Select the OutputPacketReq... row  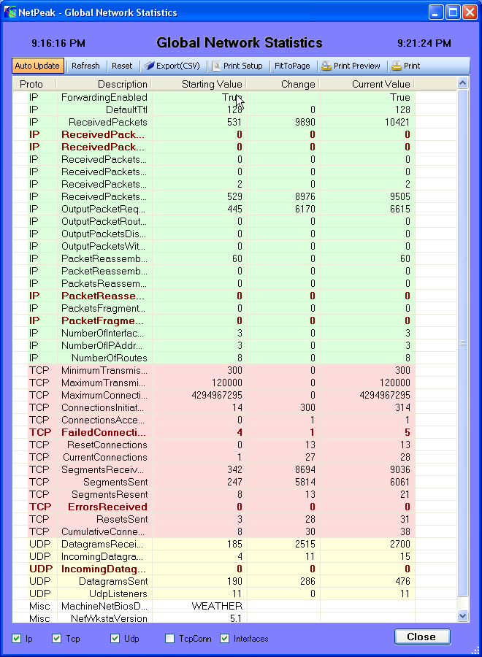click(214, 209)
